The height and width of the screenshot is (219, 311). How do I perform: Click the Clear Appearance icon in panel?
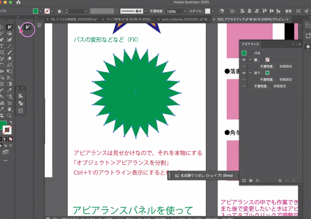click(280, 181)
